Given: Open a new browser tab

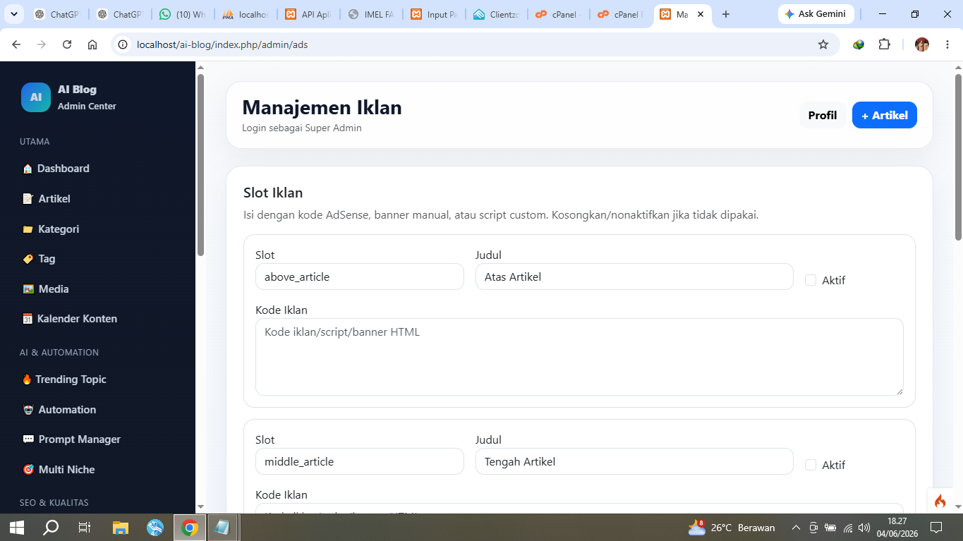Looking at the screenshot, I should click(726, 14).
